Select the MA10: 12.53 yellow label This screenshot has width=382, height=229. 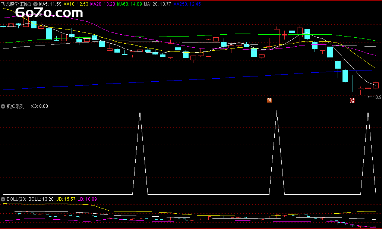[76, 4]
